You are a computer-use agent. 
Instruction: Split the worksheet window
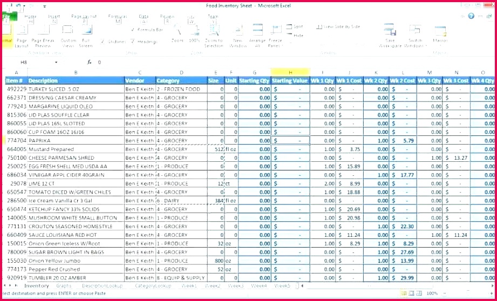pyautogui.click(x=295, y=27)
